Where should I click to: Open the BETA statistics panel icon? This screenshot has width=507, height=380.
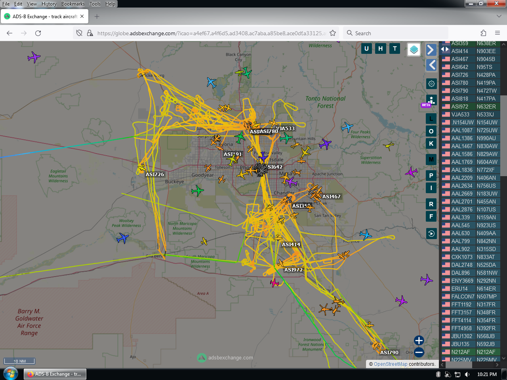tap(431, 100)
